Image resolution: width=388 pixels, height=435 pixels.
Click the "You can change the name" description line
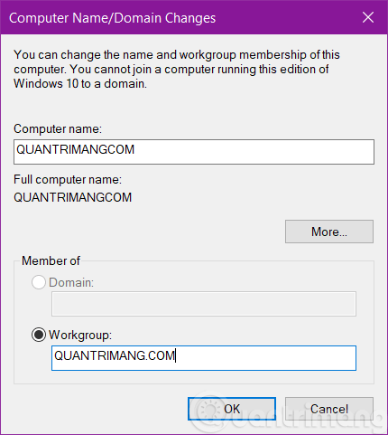coord(177,55)
